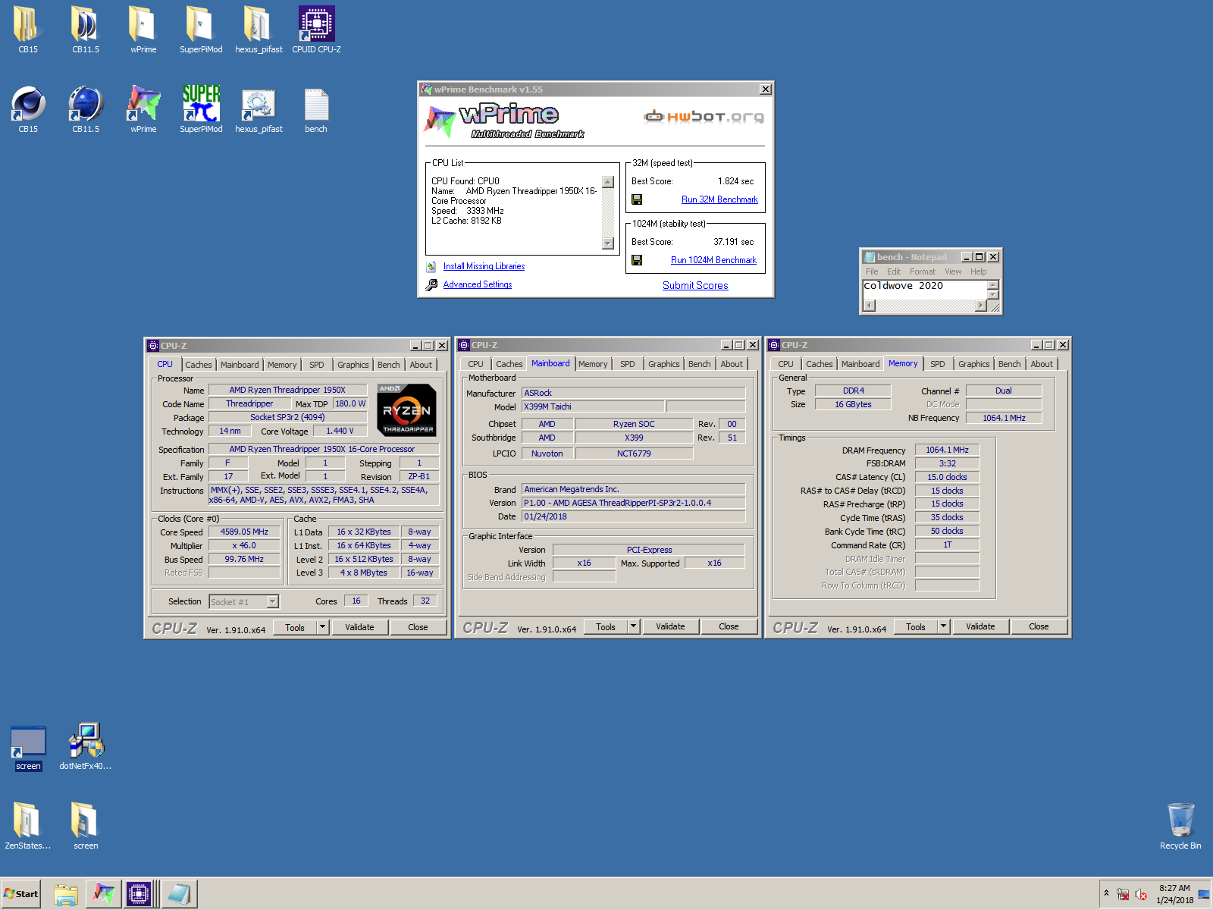Open the ZenStates folder icon

(x=27, y=827)
